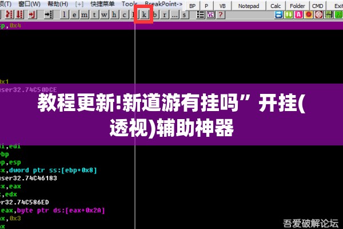
Task: Open the 帮助(H) menu
Action: pos(58,4)
